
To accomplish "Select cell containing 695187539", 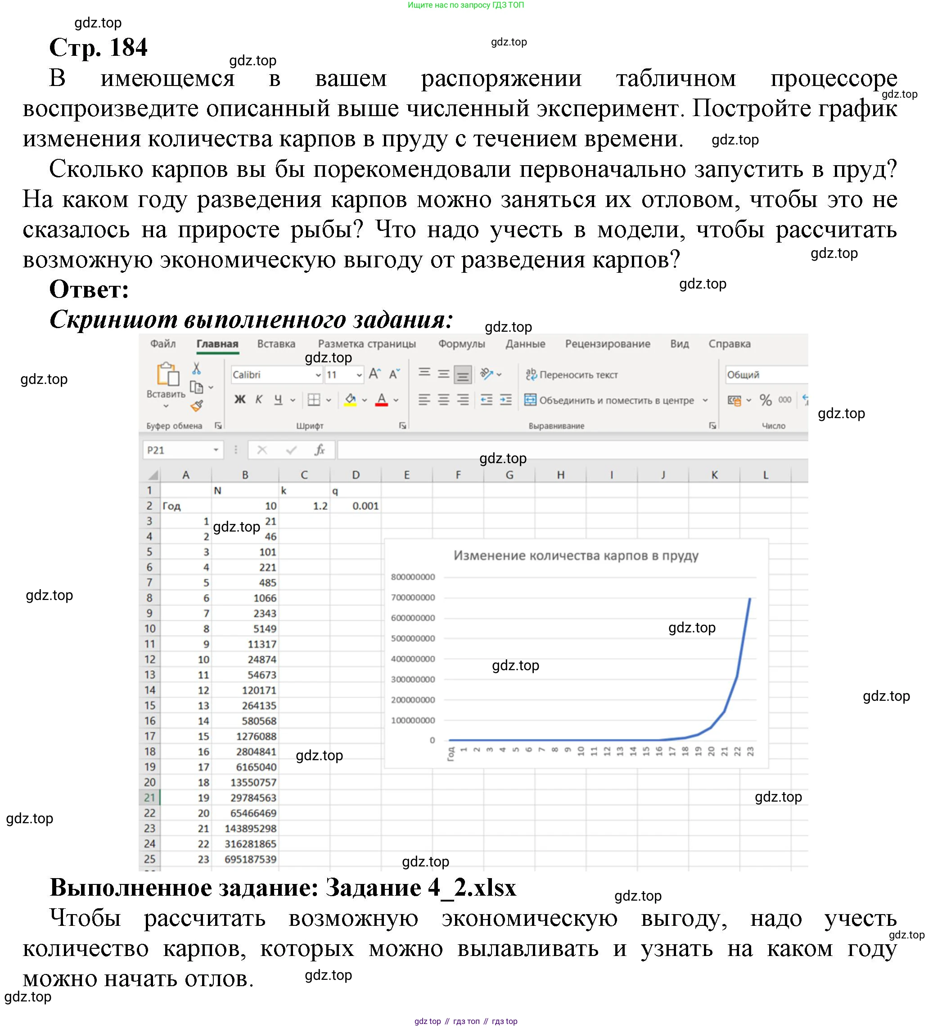I will (x=245, y=859).
